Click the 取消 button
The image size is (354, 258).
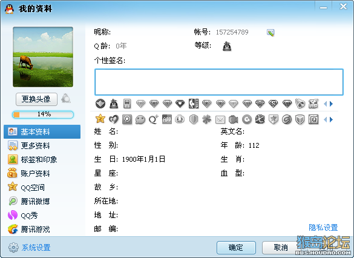tap(281, 248)
